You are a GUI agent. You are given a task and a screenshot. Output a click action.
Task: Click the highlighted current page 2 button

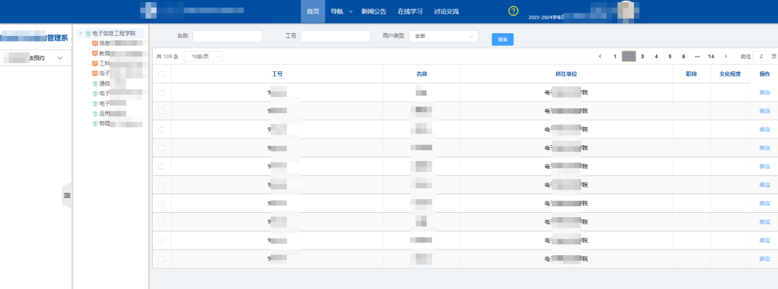pos(629,56)
